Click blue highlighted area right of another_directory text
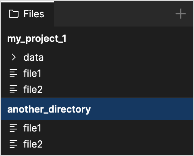Viewport: 194px width, 156px height. pyautogui.click(x=142, y=109)
